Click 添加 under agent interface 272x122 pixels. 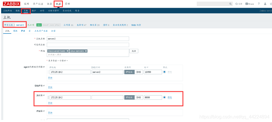(x=50, y=78)
